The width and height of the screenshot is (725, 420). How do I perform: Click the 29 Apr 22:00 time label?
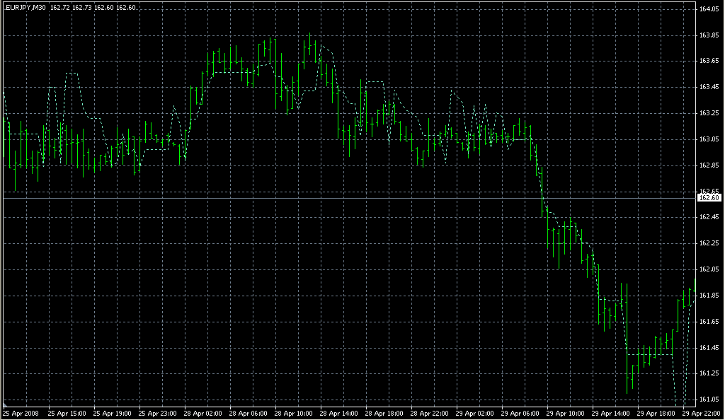[x=702, y=412]
